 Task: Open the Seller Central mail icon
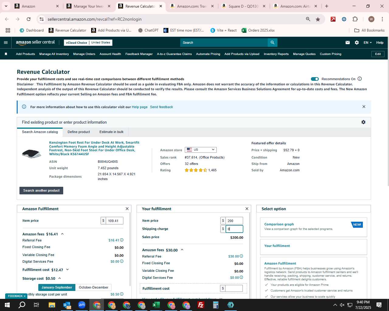pos(348,43)
